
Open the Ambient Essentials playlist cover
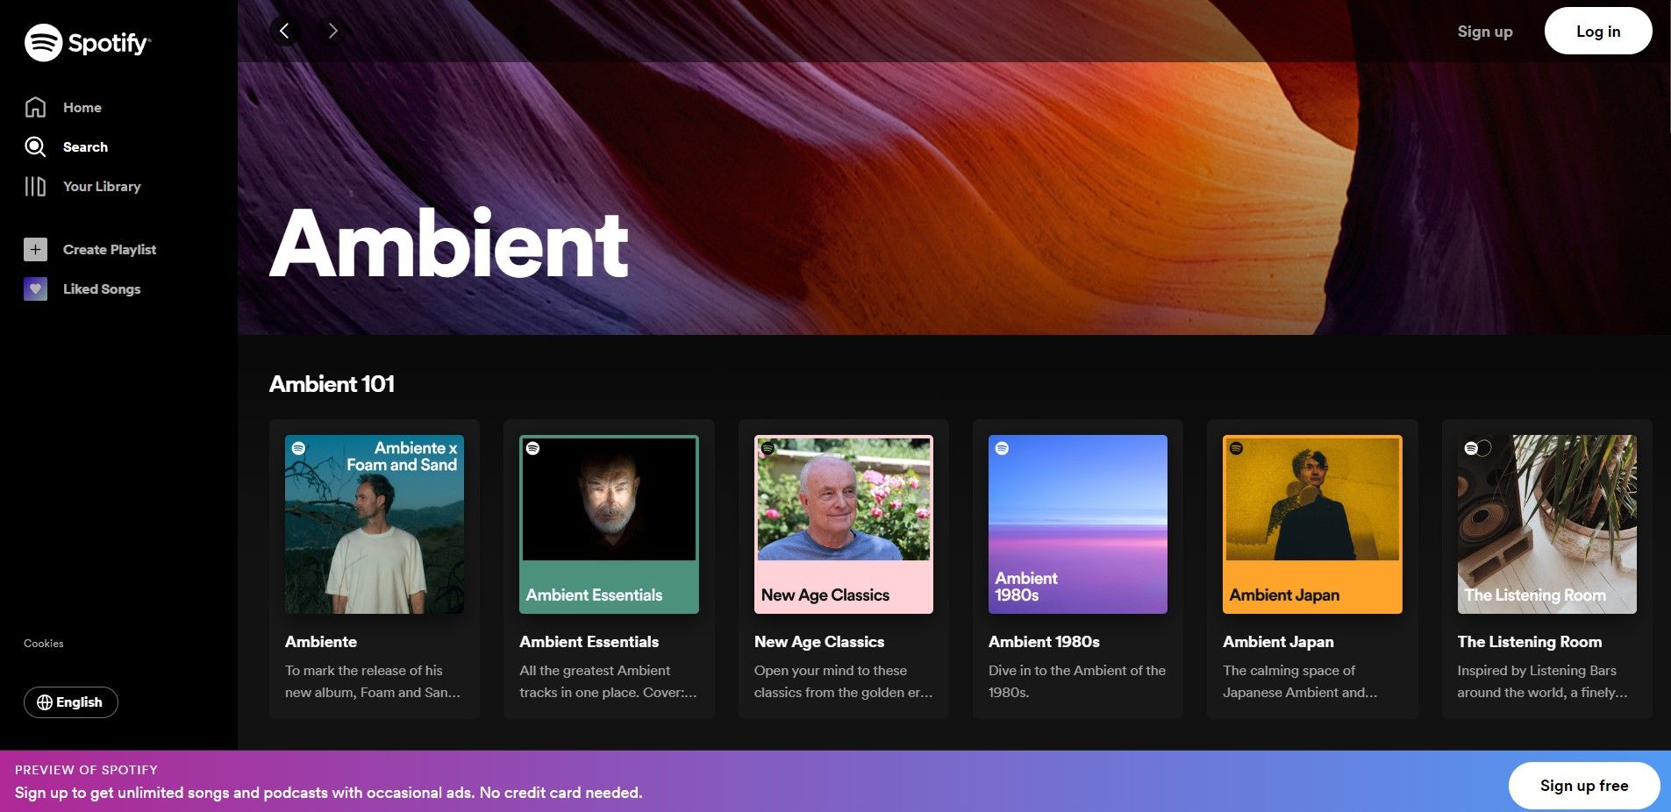(x=609, y=524)
